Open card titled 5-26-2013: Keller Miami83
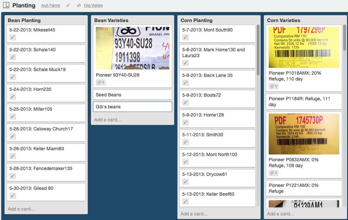 (x=46, y=153)
